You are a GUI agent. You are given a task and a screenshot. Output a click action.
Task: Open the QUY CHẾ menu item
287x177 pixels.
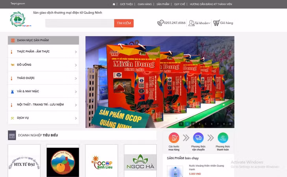(x=180, y=4)
